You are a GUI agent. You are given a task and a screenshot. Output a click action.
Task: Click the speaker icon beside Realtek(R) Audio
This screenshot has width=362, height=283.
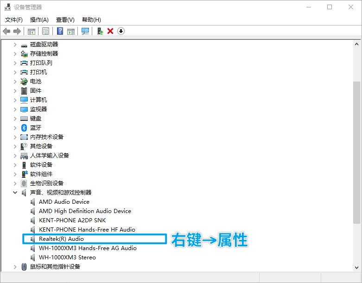(33, 239)
